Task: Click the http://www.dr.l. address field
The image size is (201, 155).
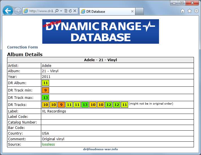Action: pyautogui.click(x=41, y=11)
